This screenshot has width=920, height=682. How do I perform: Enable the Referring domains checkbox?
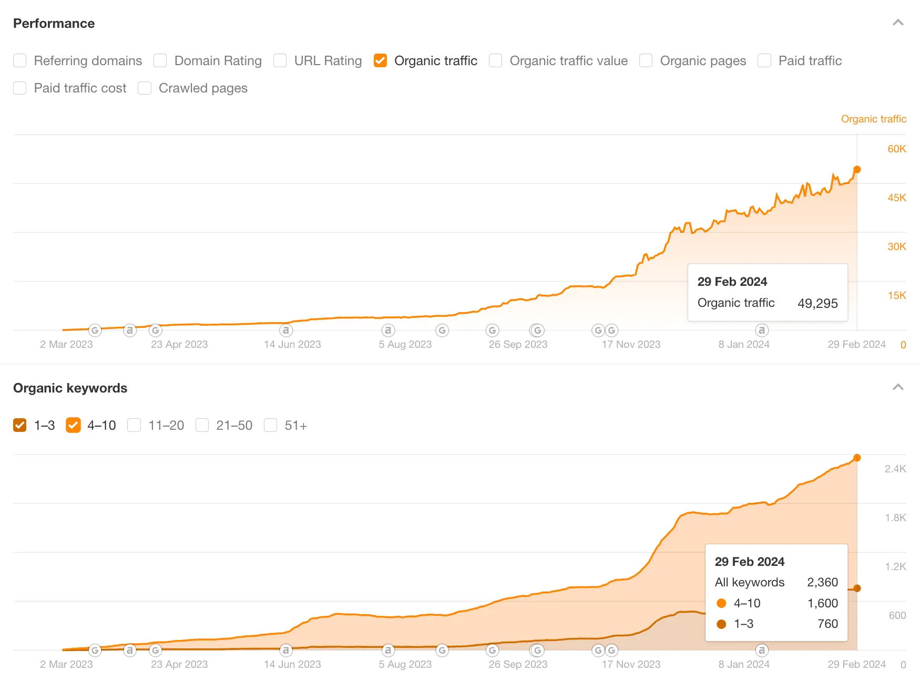point(20,61)
